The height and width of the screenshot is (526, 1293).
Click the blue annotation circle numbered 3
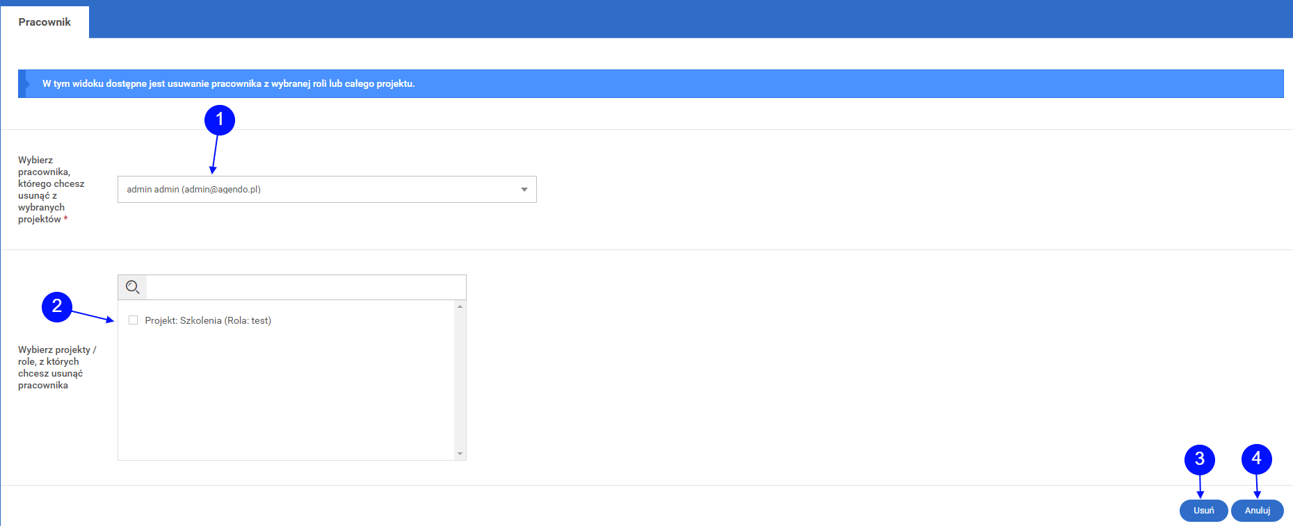point(1200,459)
